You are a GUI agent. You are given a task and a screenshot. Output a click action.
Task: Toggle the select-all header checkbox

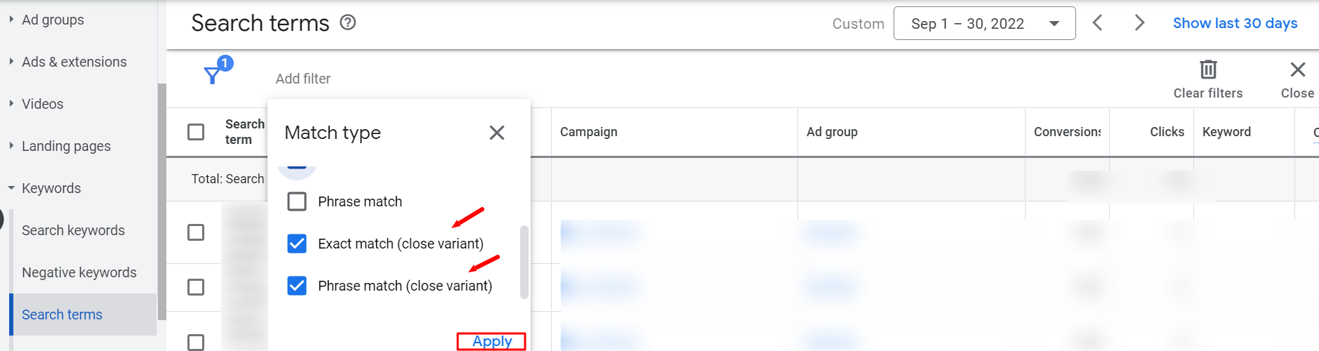pos(196,132)
